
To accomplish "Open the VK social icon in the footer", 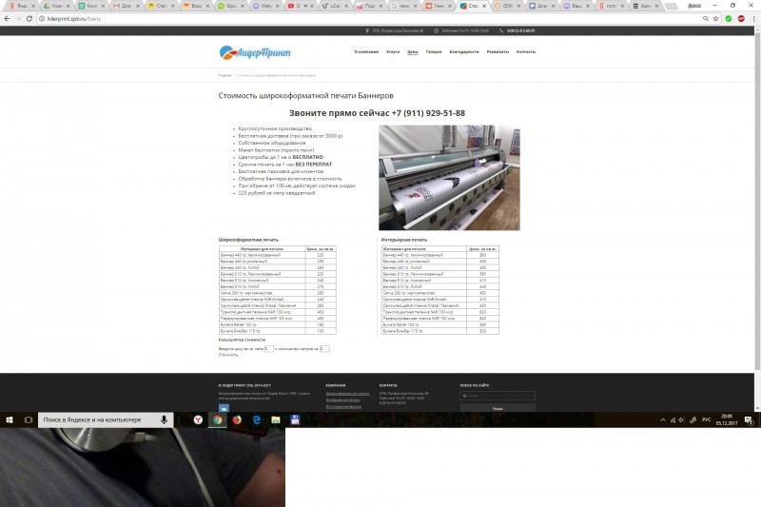I will tap(224, 408).
